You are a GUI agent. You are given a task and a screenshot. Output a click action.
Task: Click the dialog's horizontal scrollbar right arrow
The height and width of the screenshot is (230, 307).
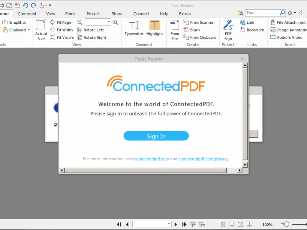coord(239,170)
